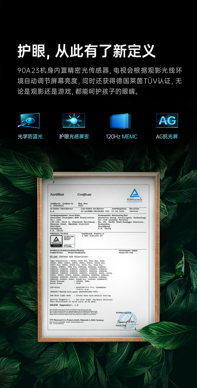Click the AG anti-glare screen icon
This screenshot has width=197, height=388.
(x=167, y=121)
